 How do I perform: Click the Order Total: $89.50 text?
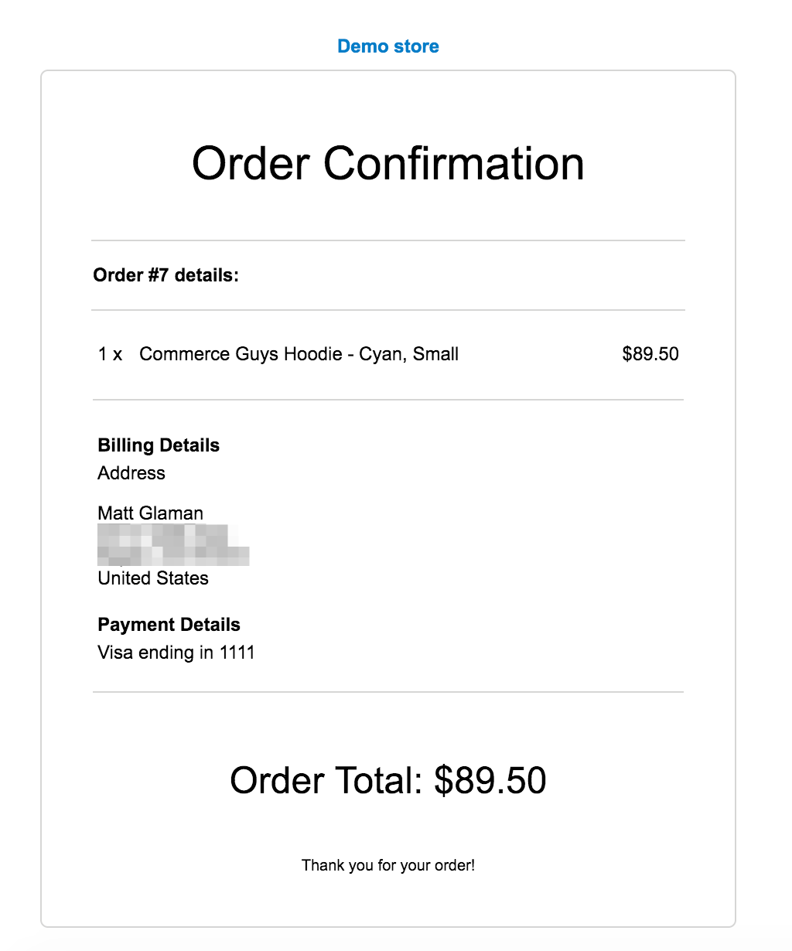388,780
